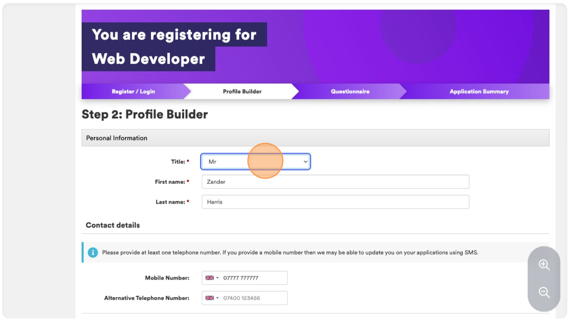Click the 'You are registering for' banner text

click(174, 35)
